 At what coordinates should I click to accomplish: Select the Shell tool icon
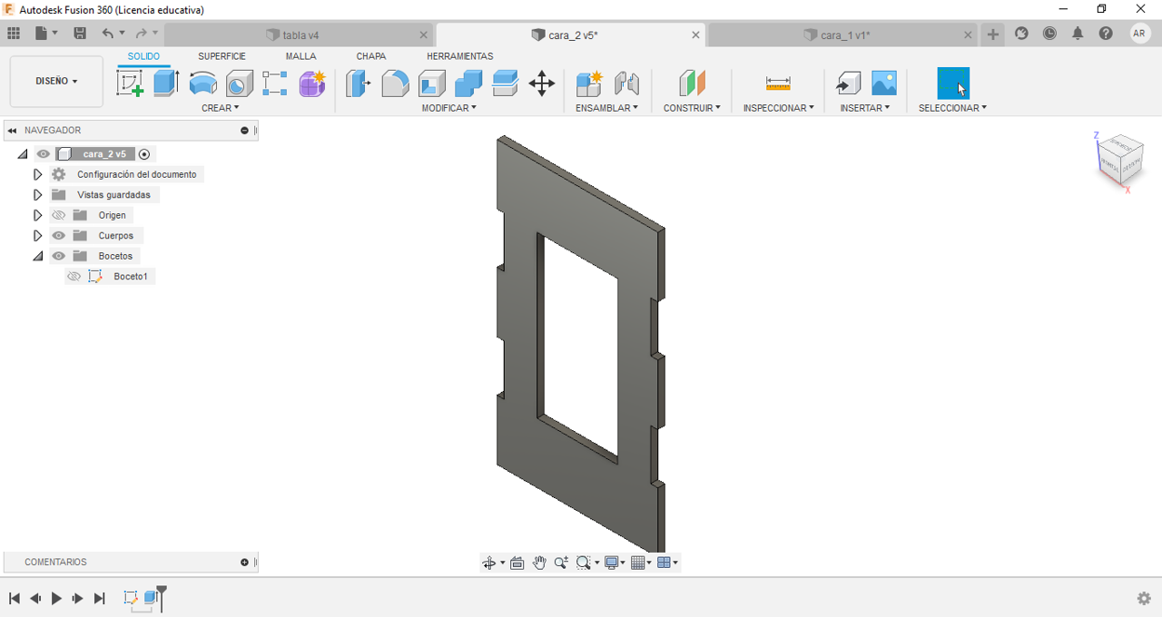tap(432, 83)
